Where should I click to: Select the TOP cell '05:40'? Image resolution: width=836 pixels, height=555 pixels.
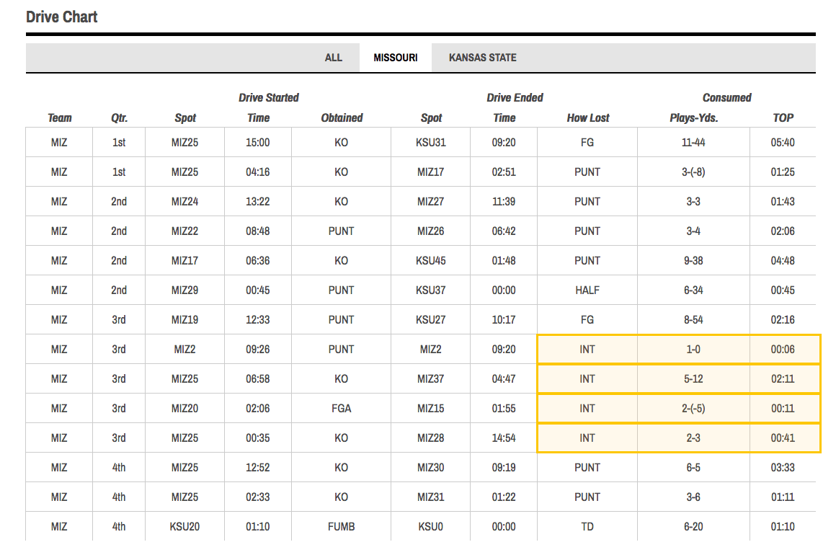(x=783, y=142)
